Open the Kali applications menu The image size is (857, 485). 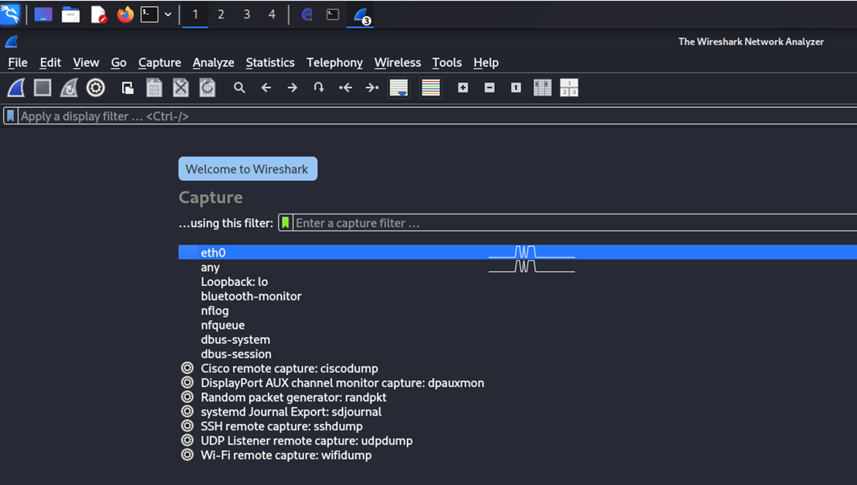click(x=10, y=14)
